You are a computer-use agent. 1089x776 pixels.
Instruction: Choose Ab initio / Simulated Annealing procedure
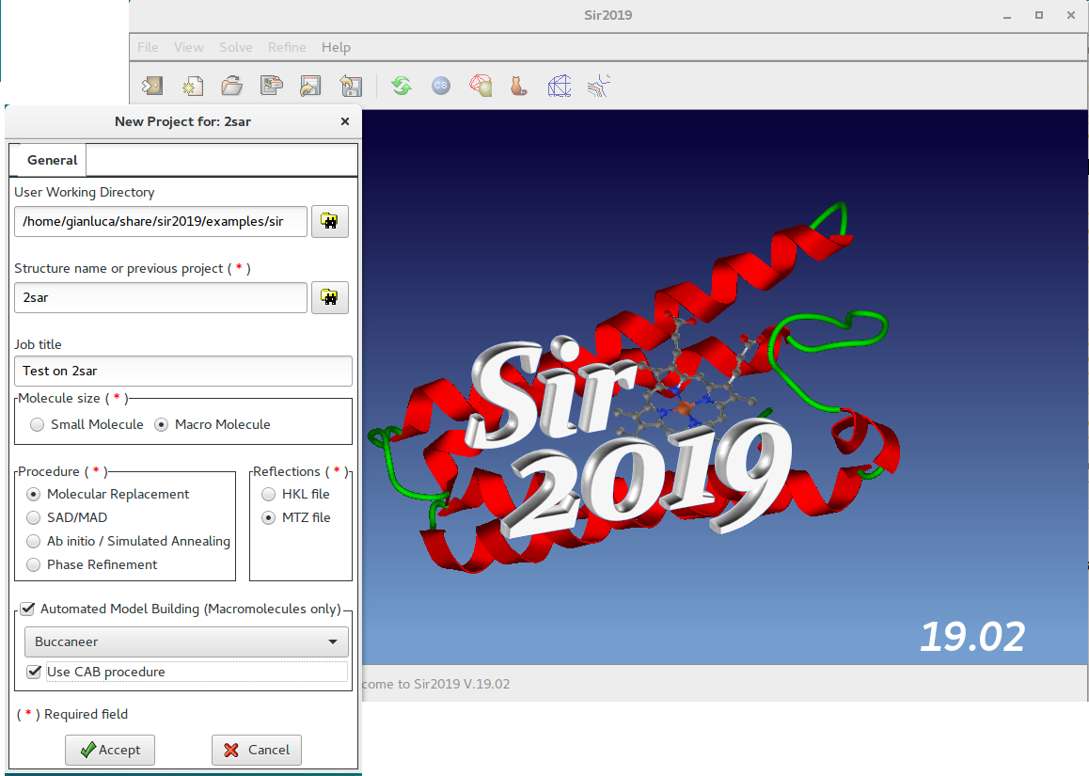point(129,541)
